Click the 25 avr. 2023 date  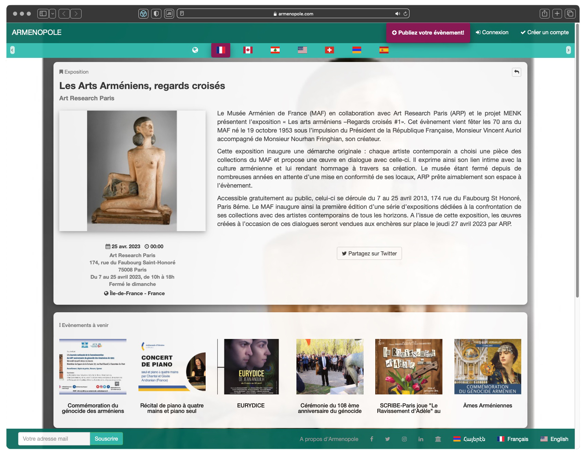pyautogui.click(x=123, y=247)
